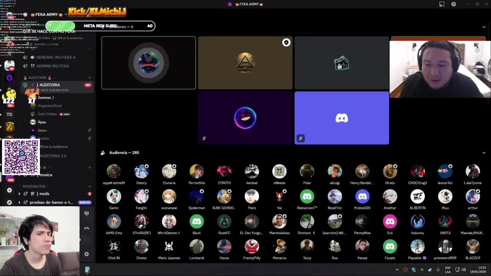The height and width of the screenshot is (276, 491).
Task: Add channel to AUDITORÍA category plus icon
Action: 89,78
